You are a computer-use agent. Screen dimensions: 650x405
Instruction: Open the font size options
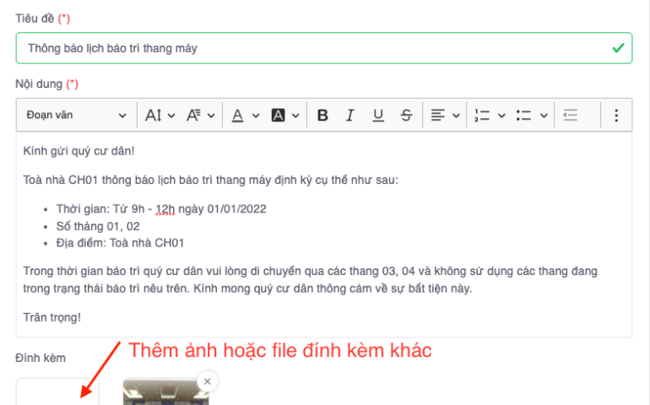coord(160,116)
